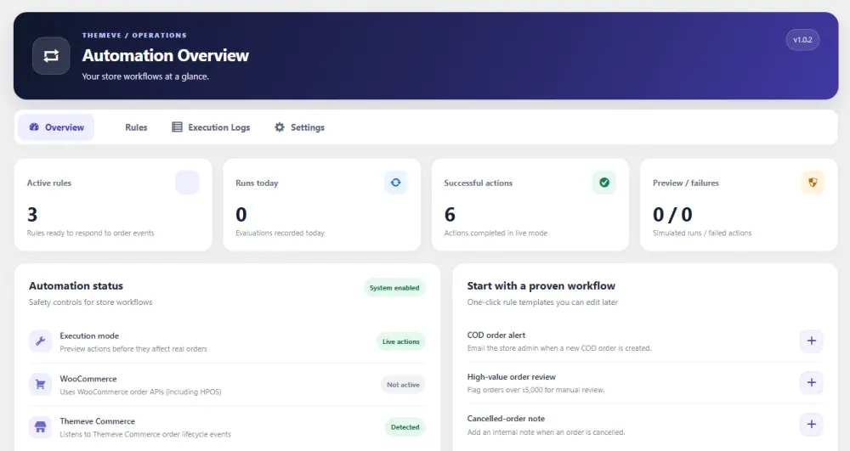
Task: Click the Successful actions checkmark icon
Action: (603, 183)
